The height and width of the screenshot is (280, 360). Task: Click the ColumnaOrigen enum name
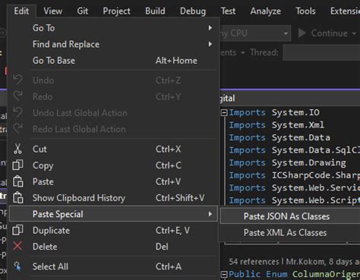pyautogui.click(x=326, y=274)
